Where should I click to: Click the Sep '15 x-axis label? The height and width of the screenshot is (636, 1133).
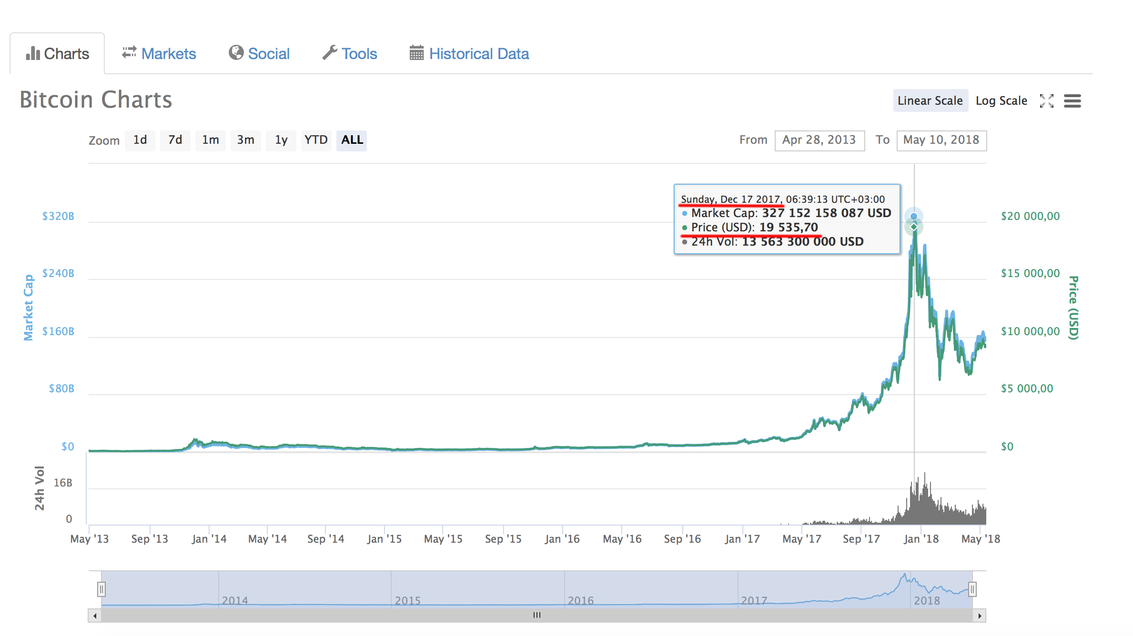pyautogui.click(x=503, y=539)
